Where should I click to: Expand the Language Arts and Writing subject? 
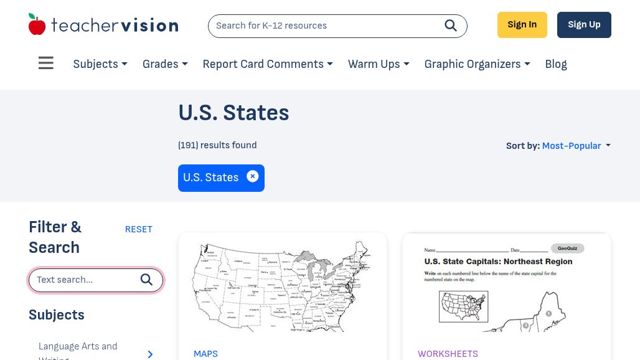[150, 354]
